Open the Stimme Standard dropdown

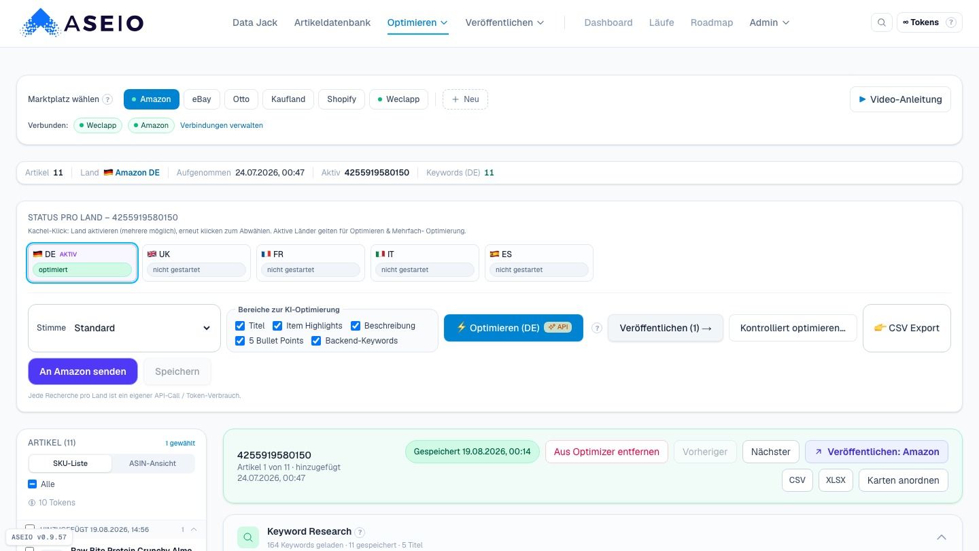(x=124, y=328)
